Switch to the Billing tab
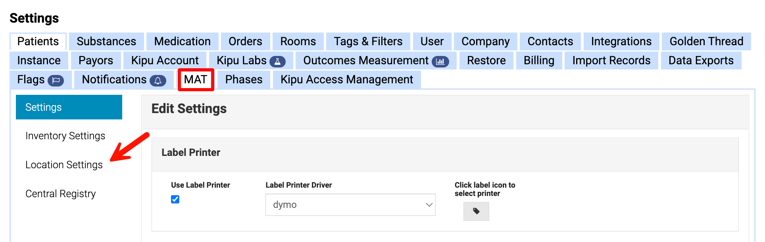 point(538,60)
